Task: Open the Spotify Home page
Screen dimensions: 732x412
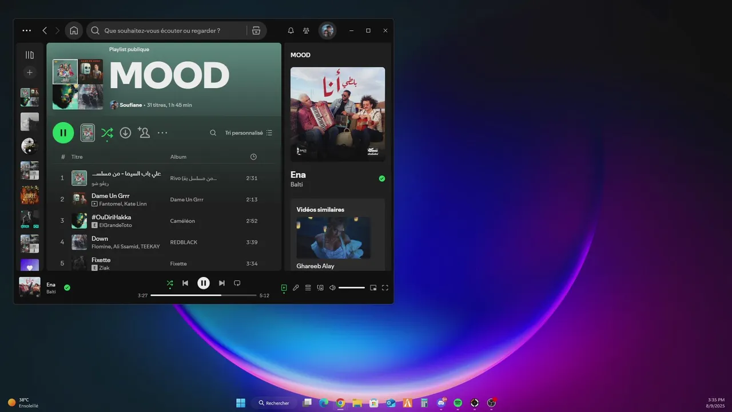Action: 74,30
